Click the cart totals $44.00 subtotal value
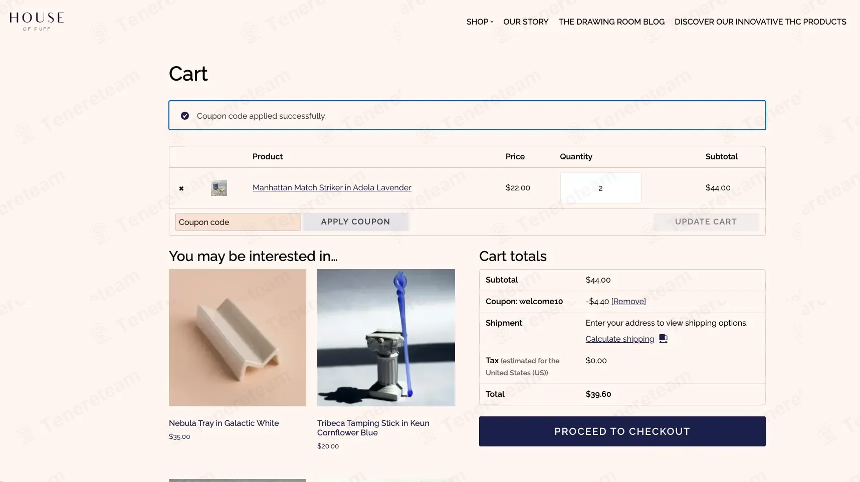Viewport: 860px width, 482px height. tap(598, 280)
